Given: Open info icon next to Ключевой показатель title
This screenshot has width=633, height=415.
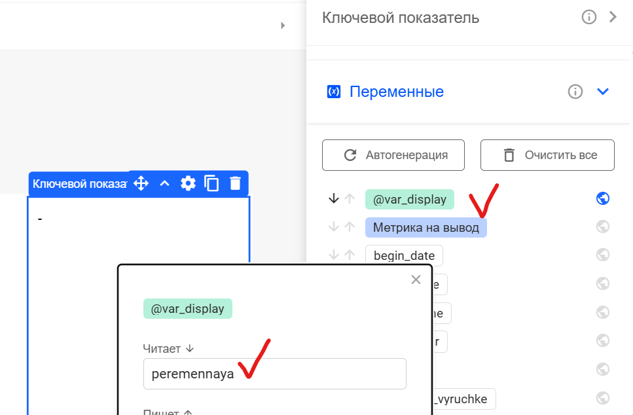Looking at the screenshot, I should [x=588, y=17].
